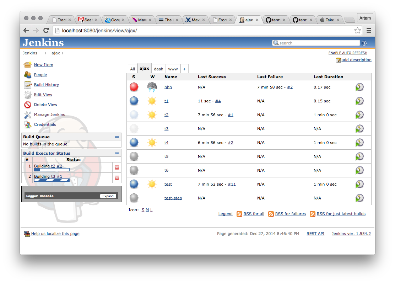
Task: Schedule a build for test job
Action: [x=359, y=185]
